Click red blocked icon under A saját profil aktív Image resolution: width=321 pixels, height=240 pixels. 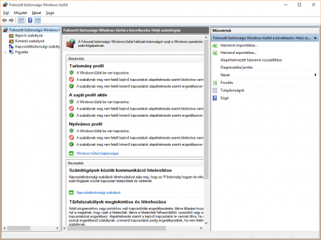[x=71, y=108]
